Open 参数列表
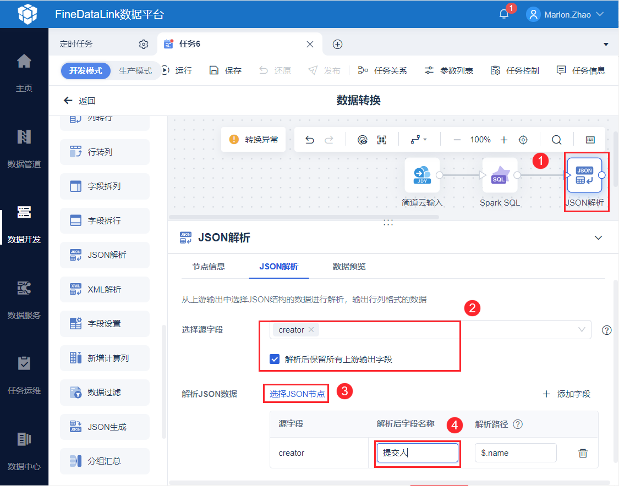 tap(449, 70)
